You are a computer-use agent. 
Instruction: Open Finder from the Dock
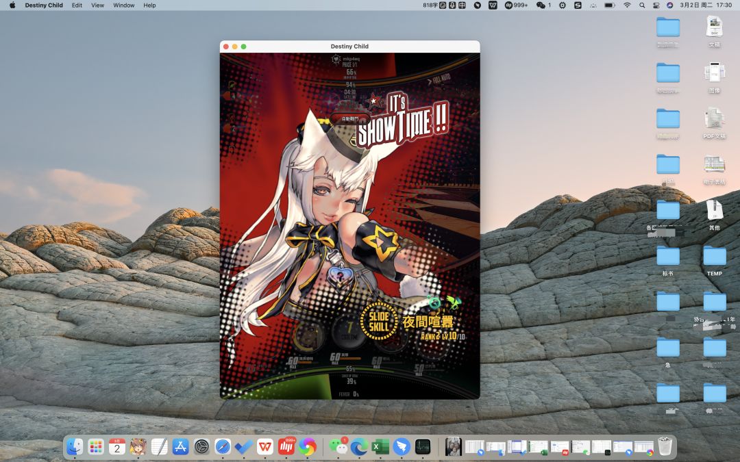coord(75,446)
